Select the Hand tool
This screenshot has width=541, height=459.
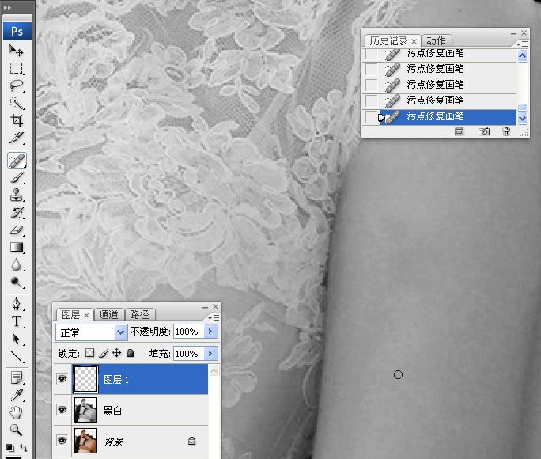17,412
